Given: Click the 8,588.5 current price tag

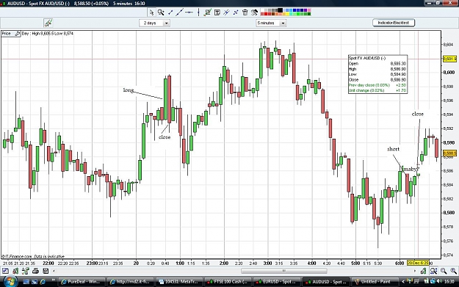Looking at the screenshot, I should coord(449,153).
